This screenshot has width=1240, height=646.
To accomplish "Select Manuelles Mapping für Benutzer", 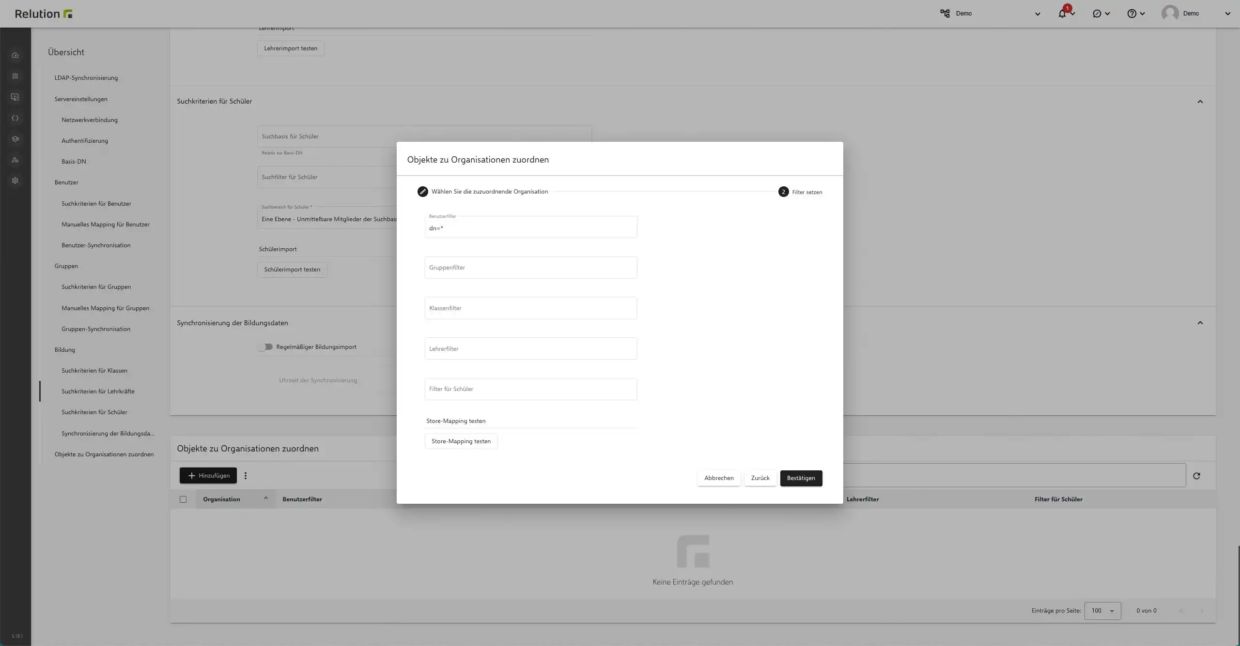I will (106, 225).
